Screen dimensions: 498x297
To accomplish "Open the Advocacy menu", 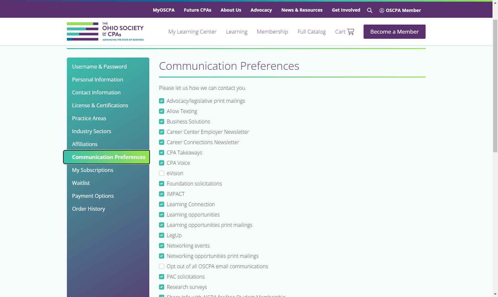I will tap(261, 10).
